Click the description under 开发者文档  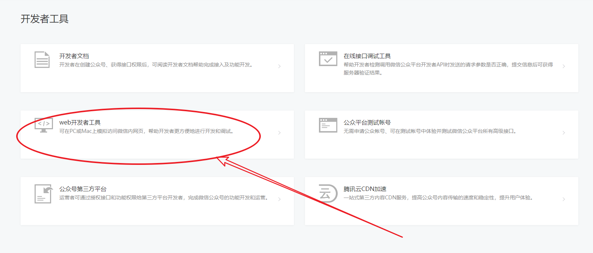156,65
